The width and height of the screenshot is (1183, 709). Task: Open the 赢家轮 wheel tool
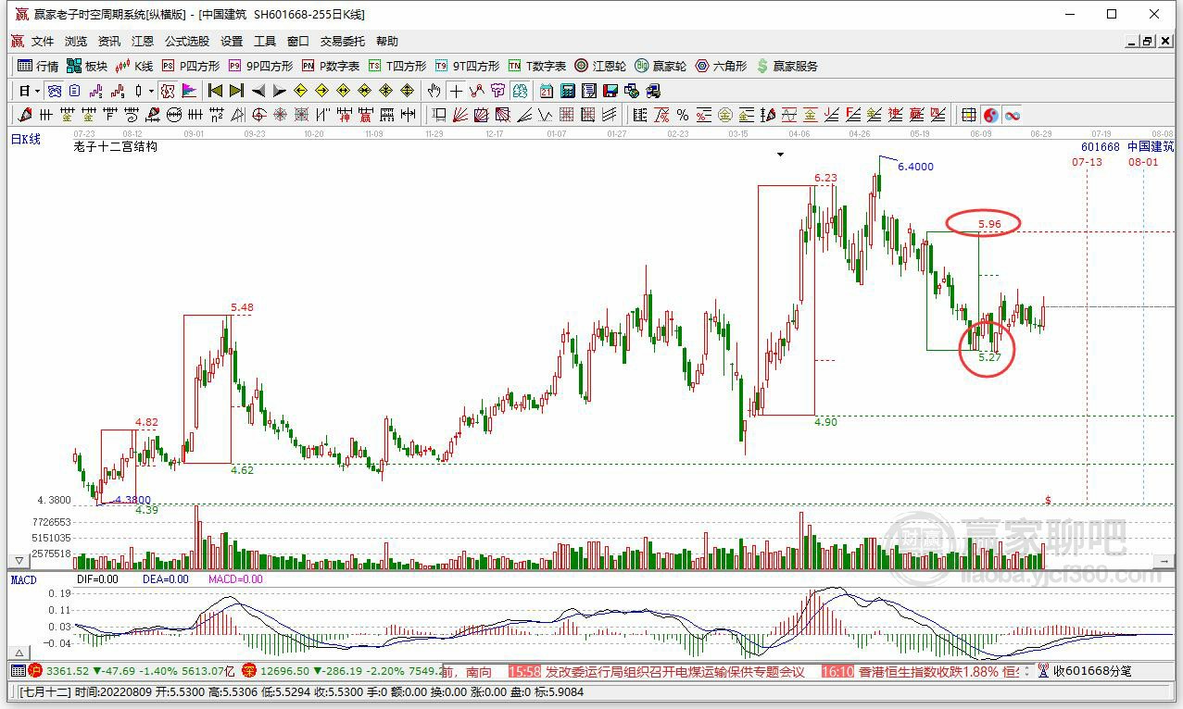coord(661,66)
